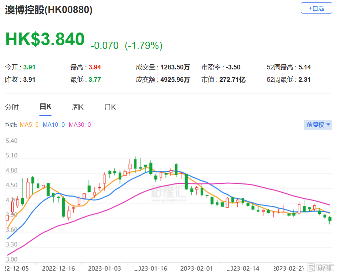337x274 pixels.
Task: Click the 均线 label
Action: click(x=11, y=125)
